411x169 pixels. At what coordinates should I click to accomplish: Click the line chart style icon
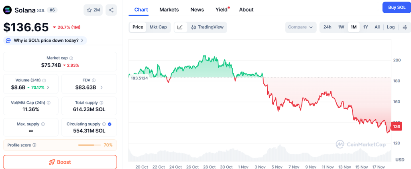(x=180, y=27)
